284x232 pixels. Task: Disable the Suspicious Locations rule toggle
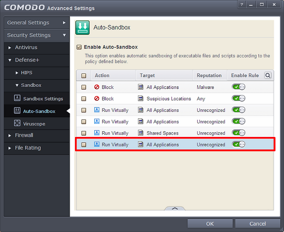238,98
